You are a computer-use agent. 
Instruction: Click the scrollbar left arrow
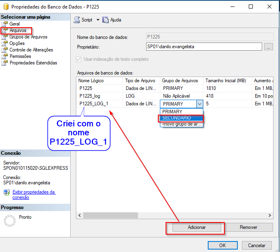[x=80, y=215]
